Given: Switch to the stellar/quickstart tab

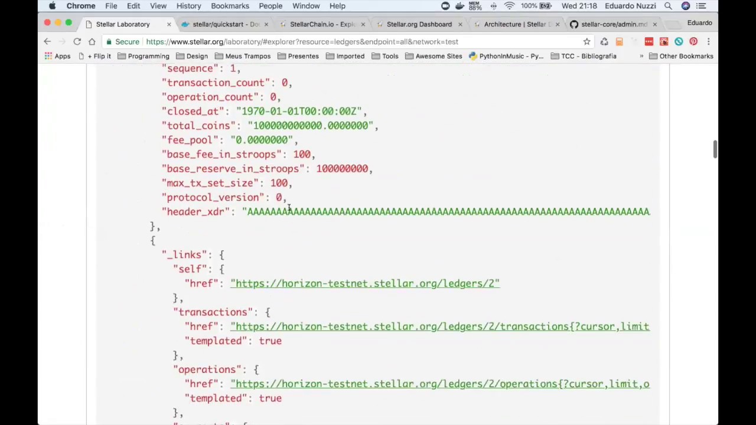Looking at the screenshot, I should (x=226, y=24).
